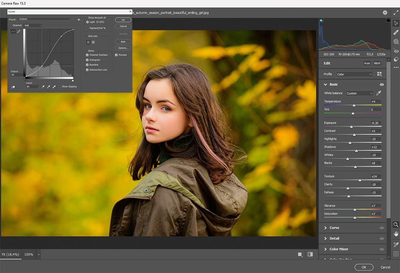
Task: Select the Red Eye removal tool
Action: [x=396, y=51]
